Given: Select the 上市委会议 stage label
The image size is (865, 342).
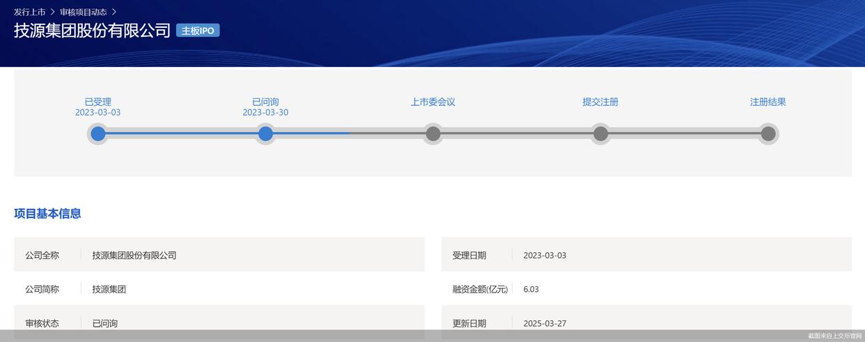Looking at the screenshot, I should coord(432,102).
